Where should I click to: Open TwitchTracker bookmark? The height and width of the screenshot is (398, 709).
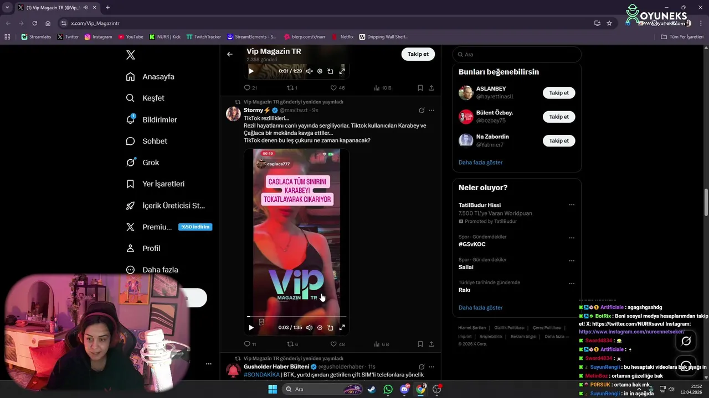[x=203, y=37]
